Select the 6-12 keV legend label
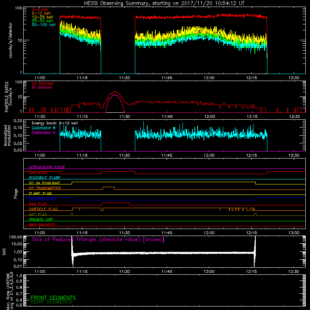 click(41, 13)
